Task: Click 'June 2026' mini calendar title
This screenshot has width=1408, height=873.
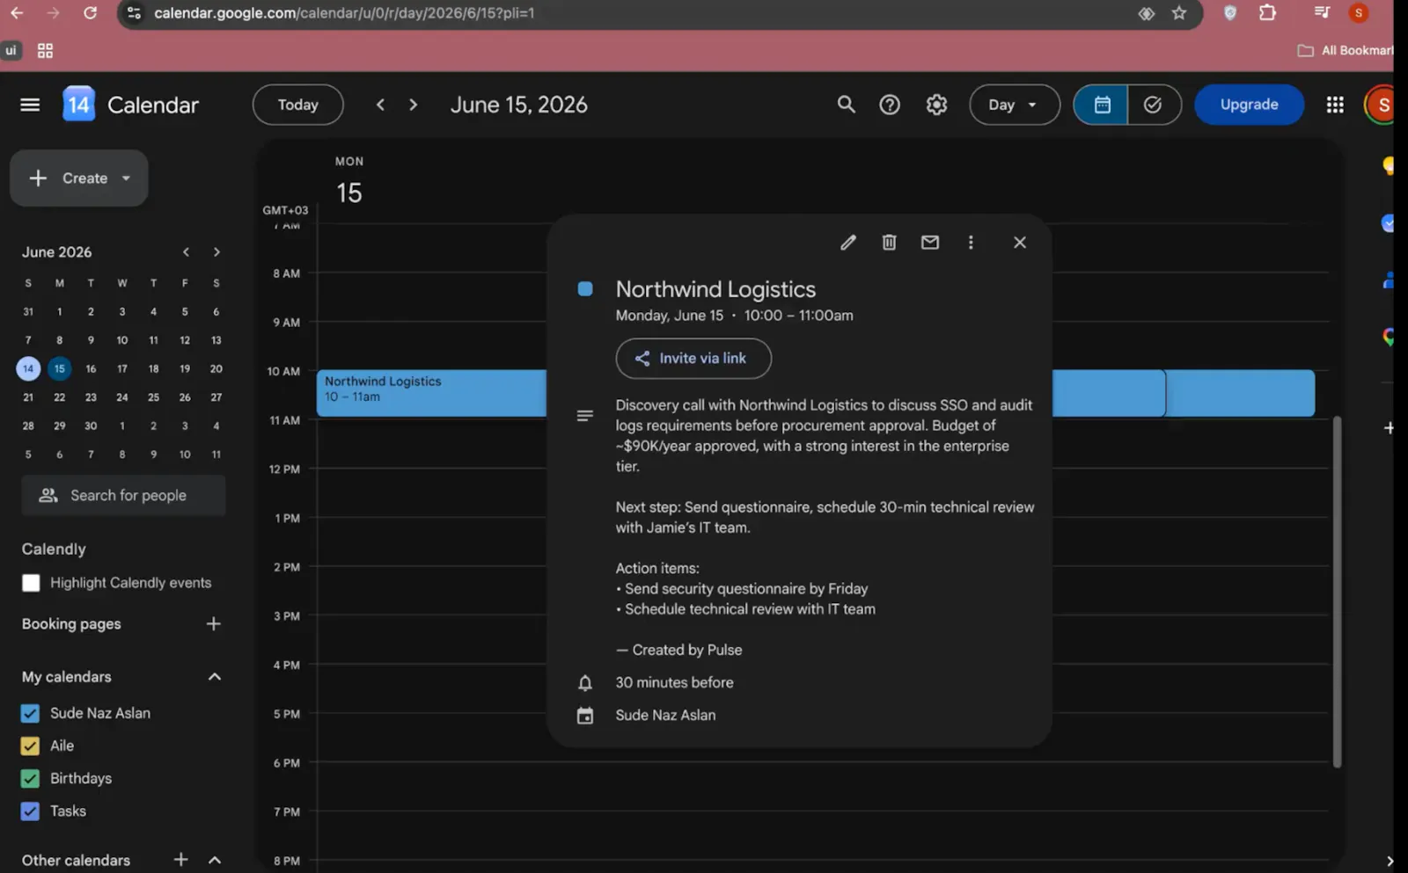Action: click(x=56, y=252)
